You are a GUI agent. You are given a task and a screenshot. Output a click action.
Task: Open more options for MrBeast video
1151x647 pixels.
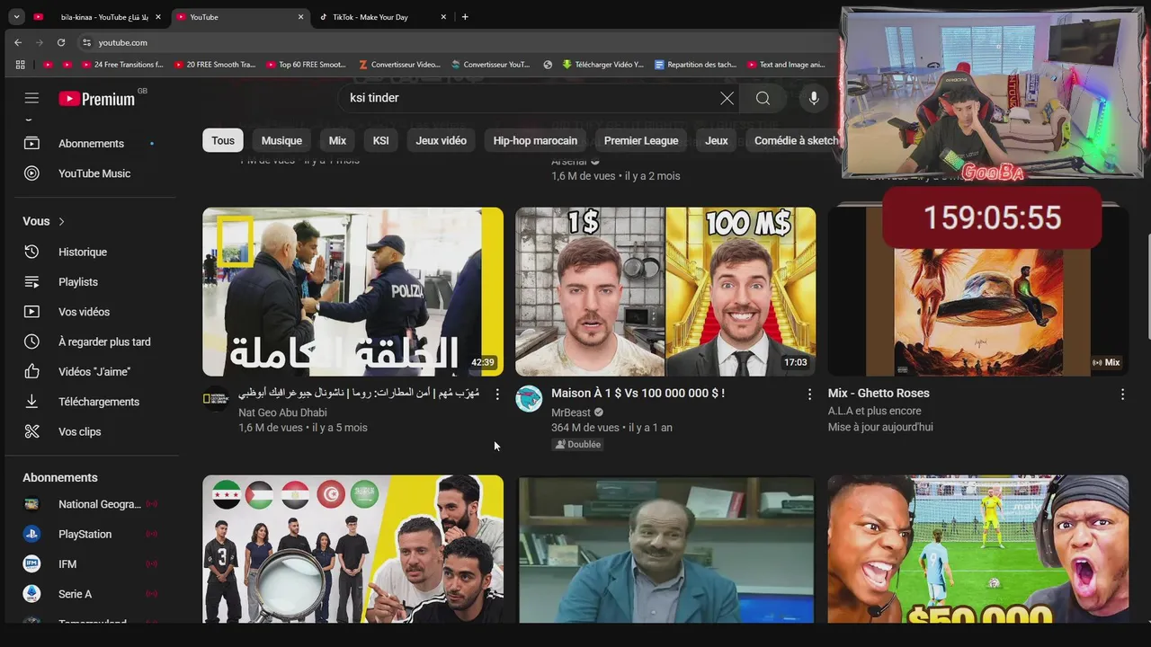click(x=809, y=394)
